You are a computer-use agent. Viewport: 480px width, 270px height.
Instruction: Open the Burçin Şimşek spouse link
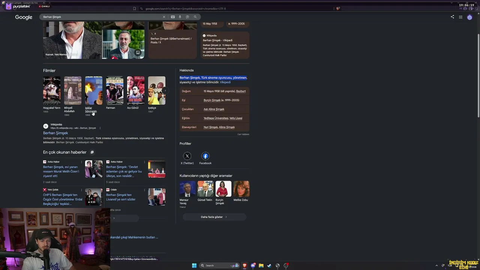212,100
